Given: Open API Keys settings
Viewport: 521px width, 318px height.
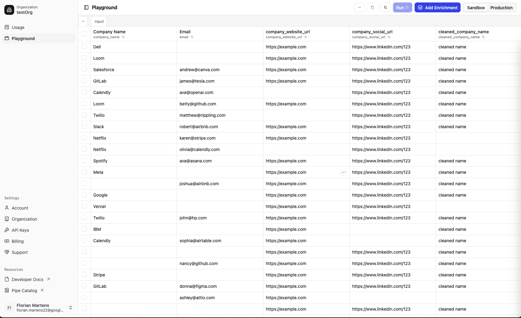Looking at the screenshot, I should pos(39,230).
